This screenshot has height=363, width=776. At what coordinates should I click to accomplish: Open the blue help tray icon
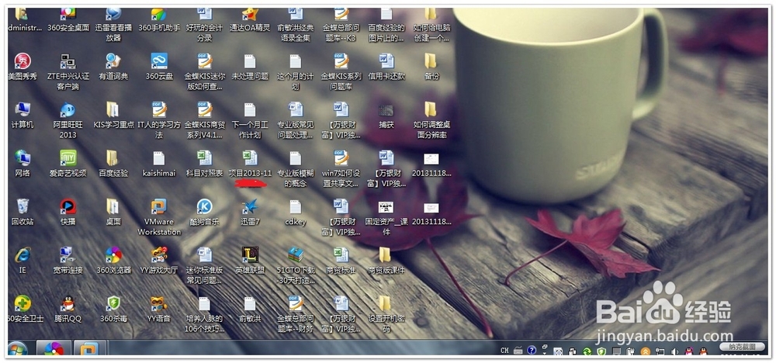pos(532,351)
